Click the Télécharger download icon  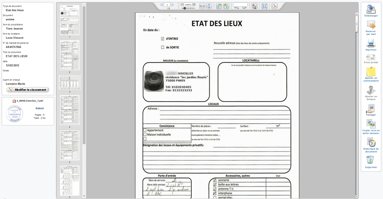tap(371, 9)
